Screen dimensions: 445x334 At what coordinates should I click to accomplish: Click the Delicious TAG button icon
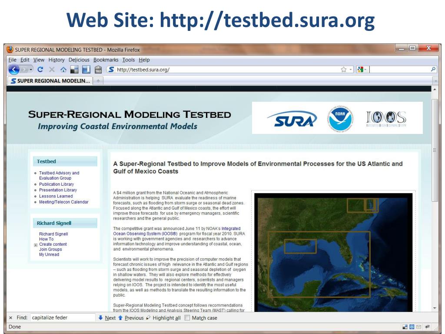point(98,70)
